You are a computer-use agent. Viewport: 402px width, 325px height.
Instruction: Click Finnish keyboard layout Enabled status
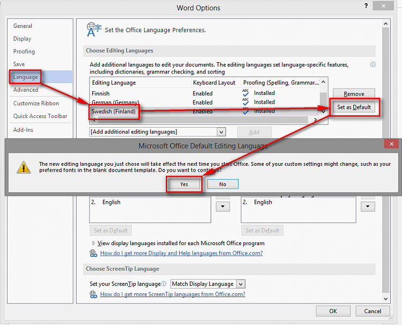pyautogui.click(x=203, y=93)
